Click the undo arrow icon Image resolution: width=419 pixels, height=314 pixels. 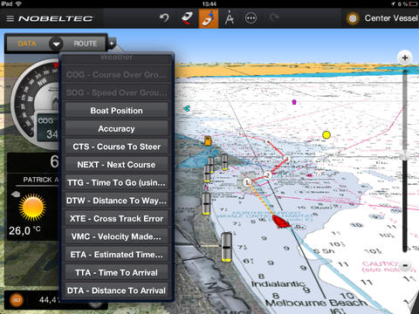[x=164, y=18]
